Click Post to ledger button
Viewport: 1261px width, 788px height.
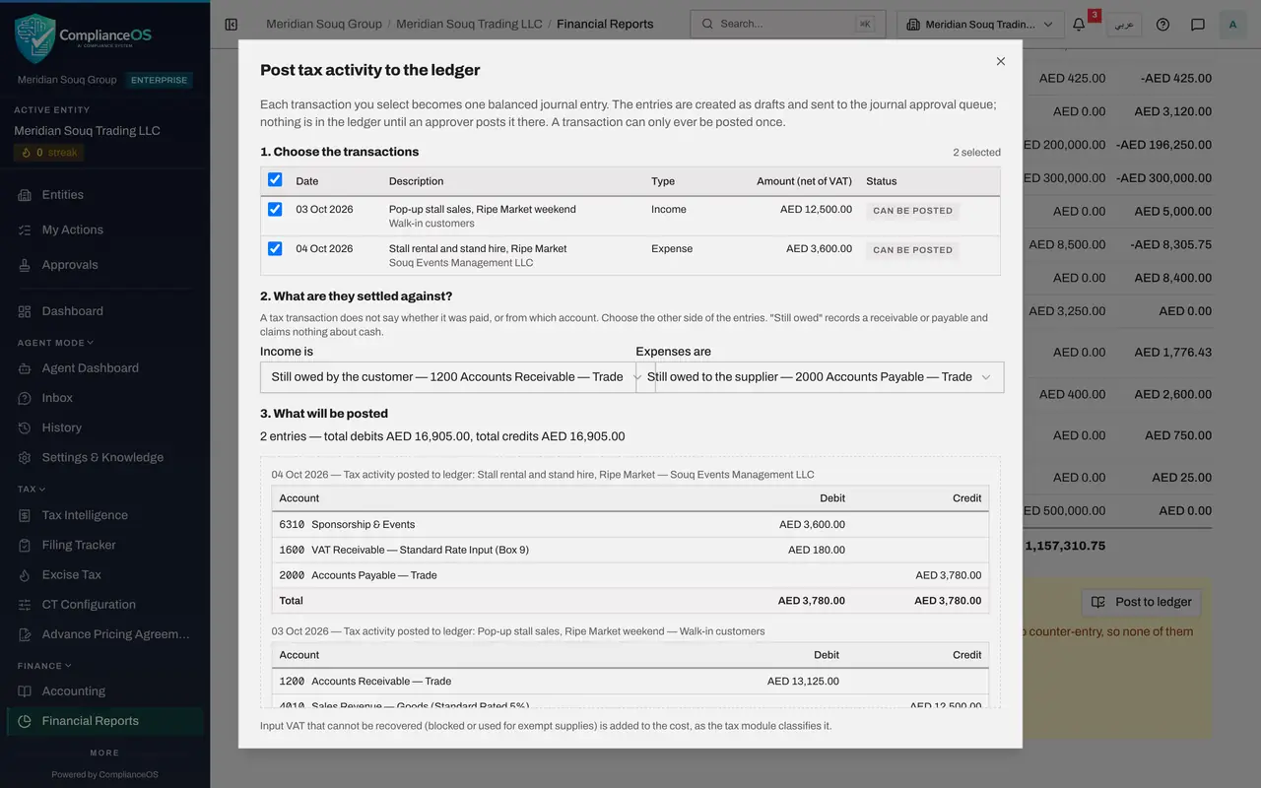point(1141,602)
